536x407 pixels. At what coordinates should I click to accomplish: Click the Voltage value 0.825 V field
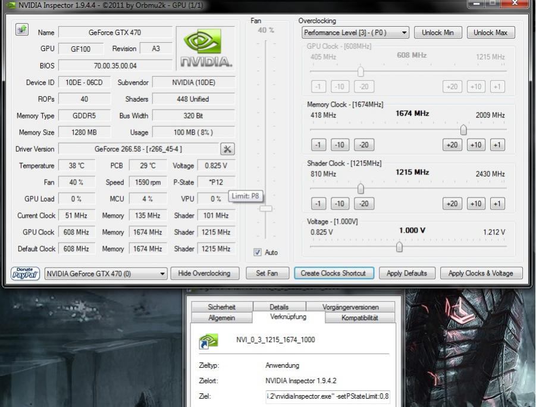coord(216,165)
